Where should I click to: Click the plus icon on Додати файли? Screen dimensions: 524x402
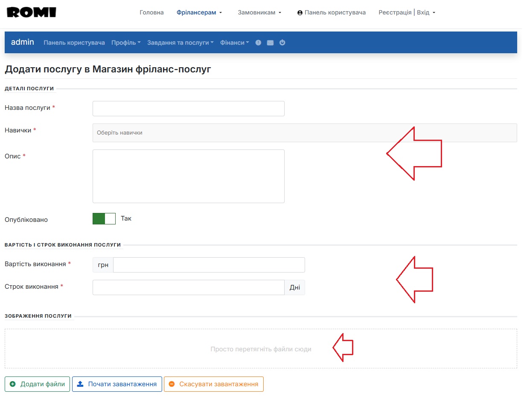12,384
